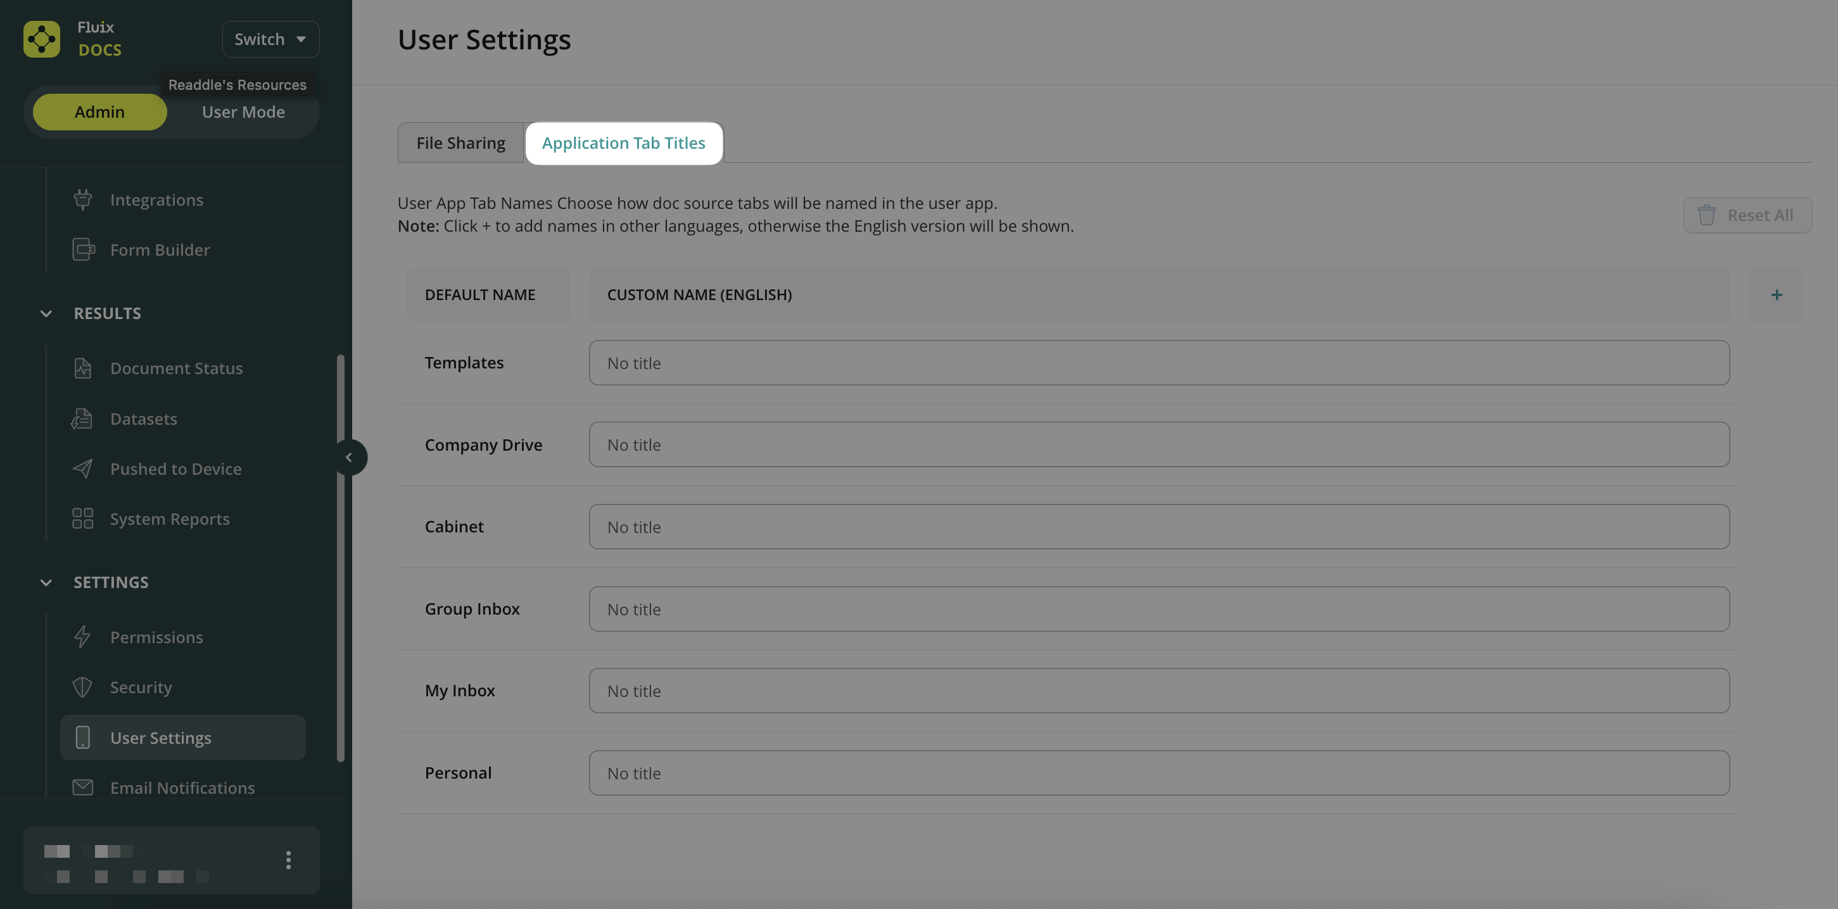
Task: Click the Templates custom name field
Action: click(x=1159, y=363)
